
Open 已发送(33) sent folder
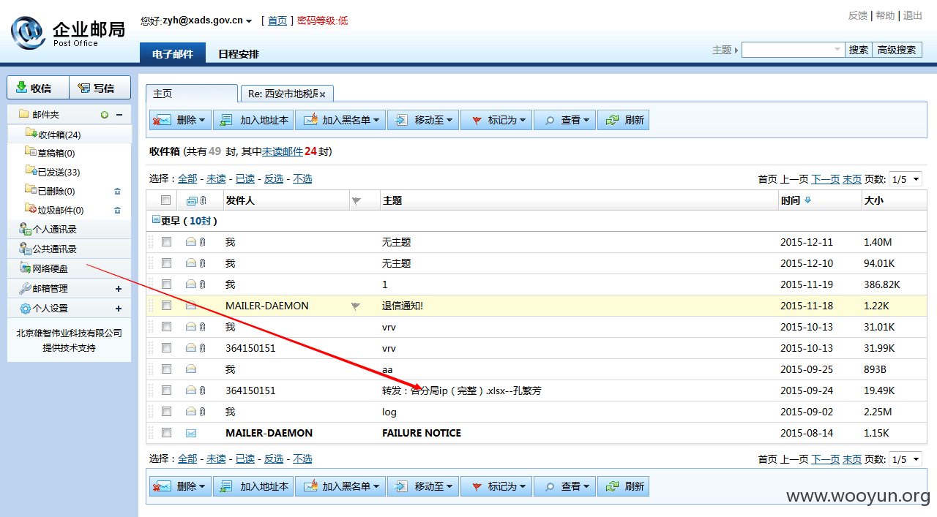pos(59,173)
